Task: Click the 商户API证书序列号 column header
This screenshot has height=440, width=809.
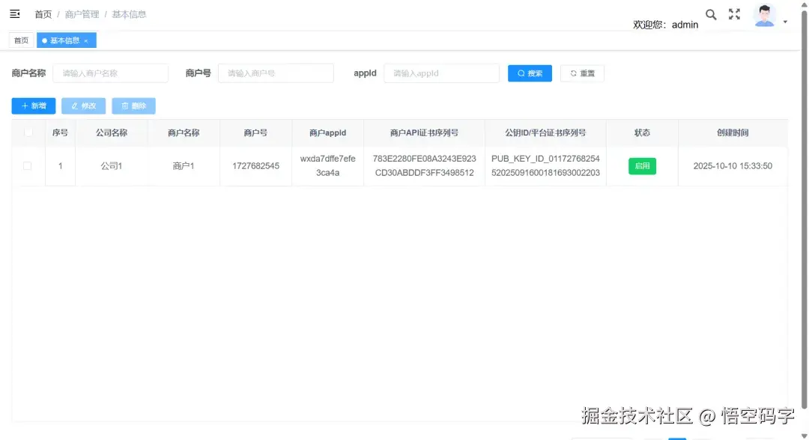Action: tap(424, 133)
